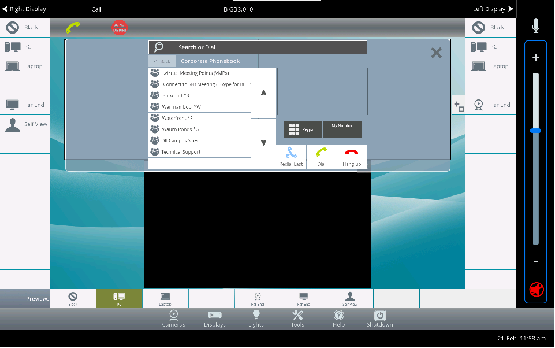Hang up the current call
The height and width of the screenshot is (348, 555).
pyautogui.click(x=352, y=156)
